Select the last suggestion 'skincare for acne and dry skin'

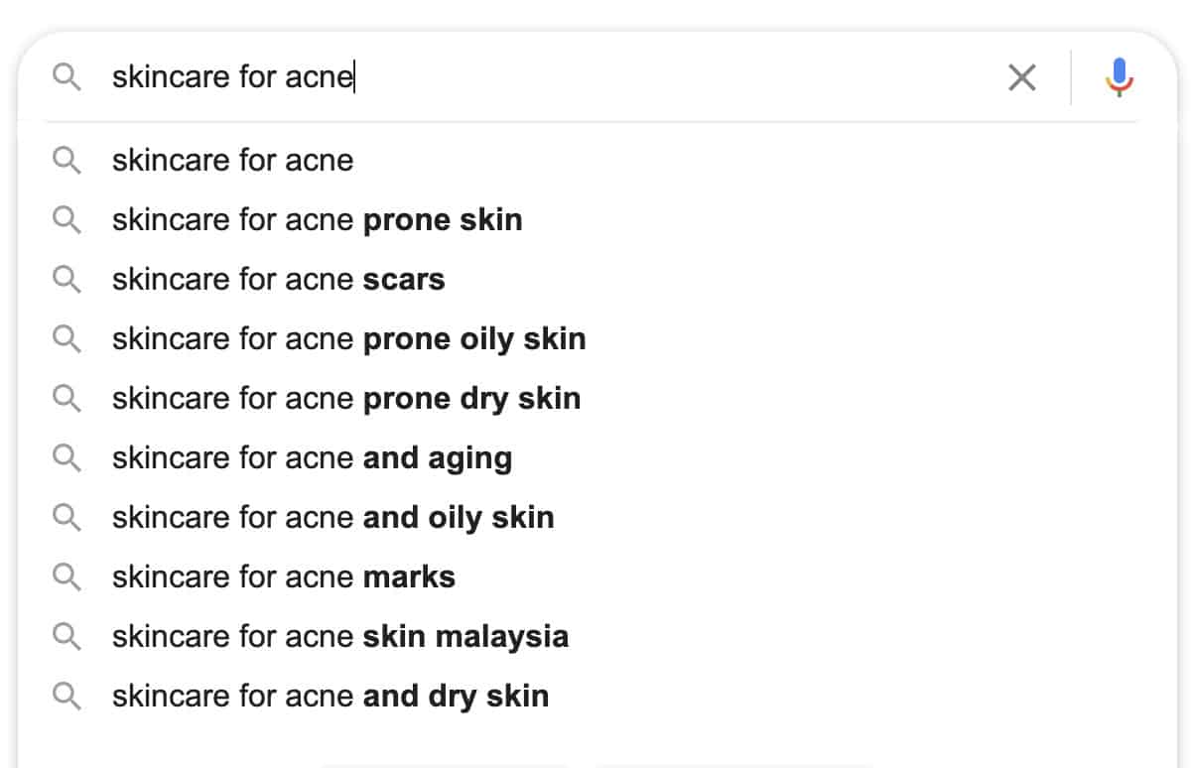pyautogui.click(x=331, y=696)
